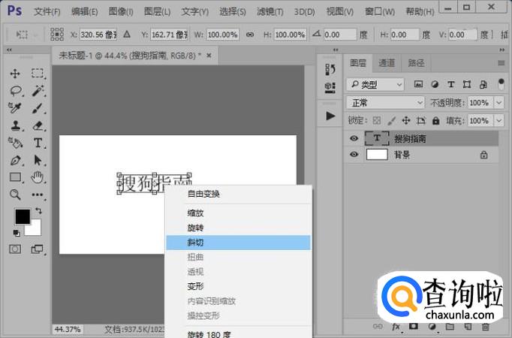Select the Horizontal Type tool
512x338 pixels.
tap(38, 143)
